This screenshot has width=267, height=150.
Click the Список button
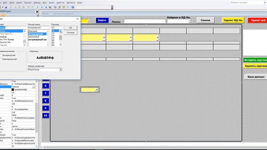pos(205,20)
